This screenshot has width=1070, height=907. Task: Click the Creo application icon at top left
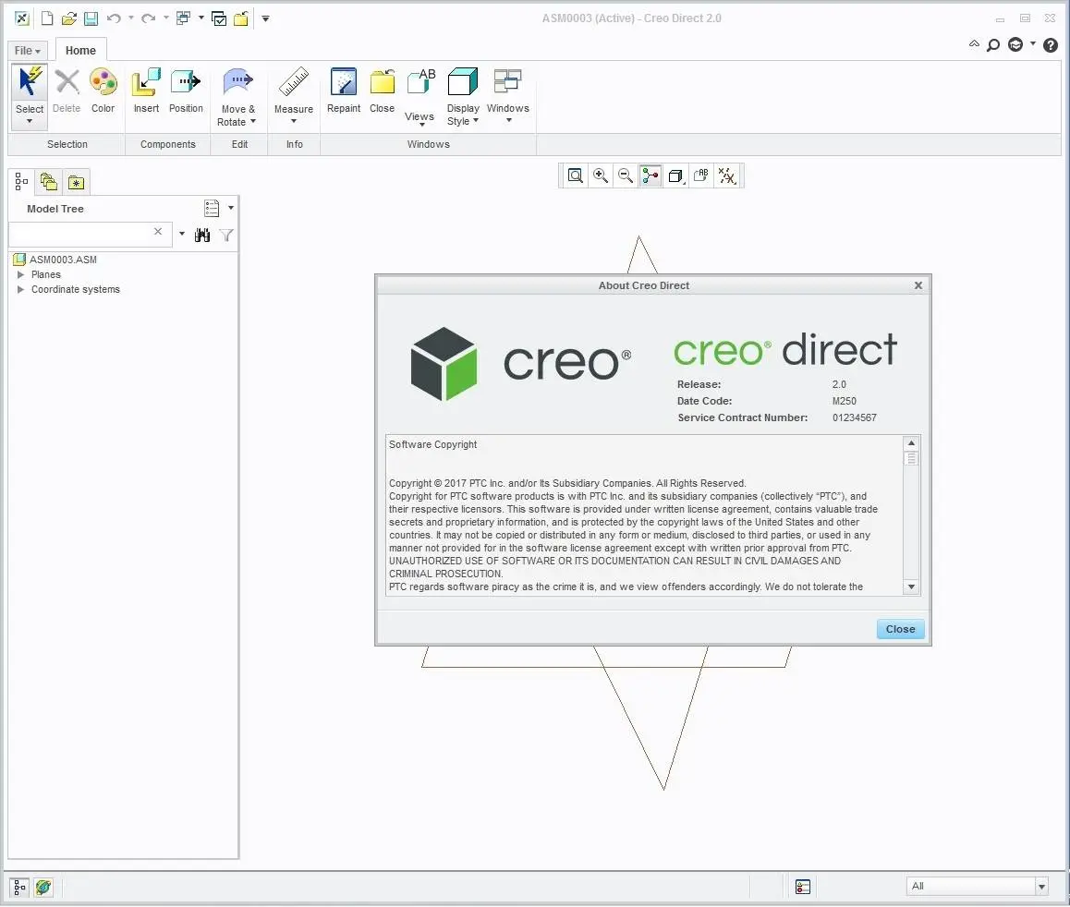click(x=22, y=18)
